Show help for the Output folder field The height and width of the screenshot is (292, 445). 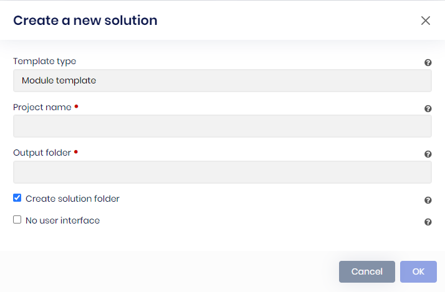(428, 154)
